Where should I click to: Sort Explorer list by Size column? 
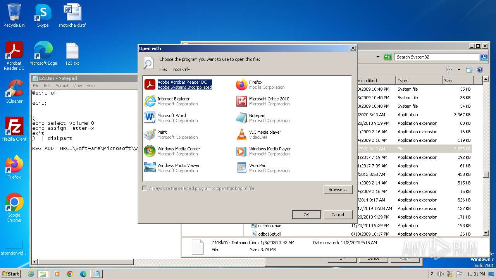pos(458,81)
